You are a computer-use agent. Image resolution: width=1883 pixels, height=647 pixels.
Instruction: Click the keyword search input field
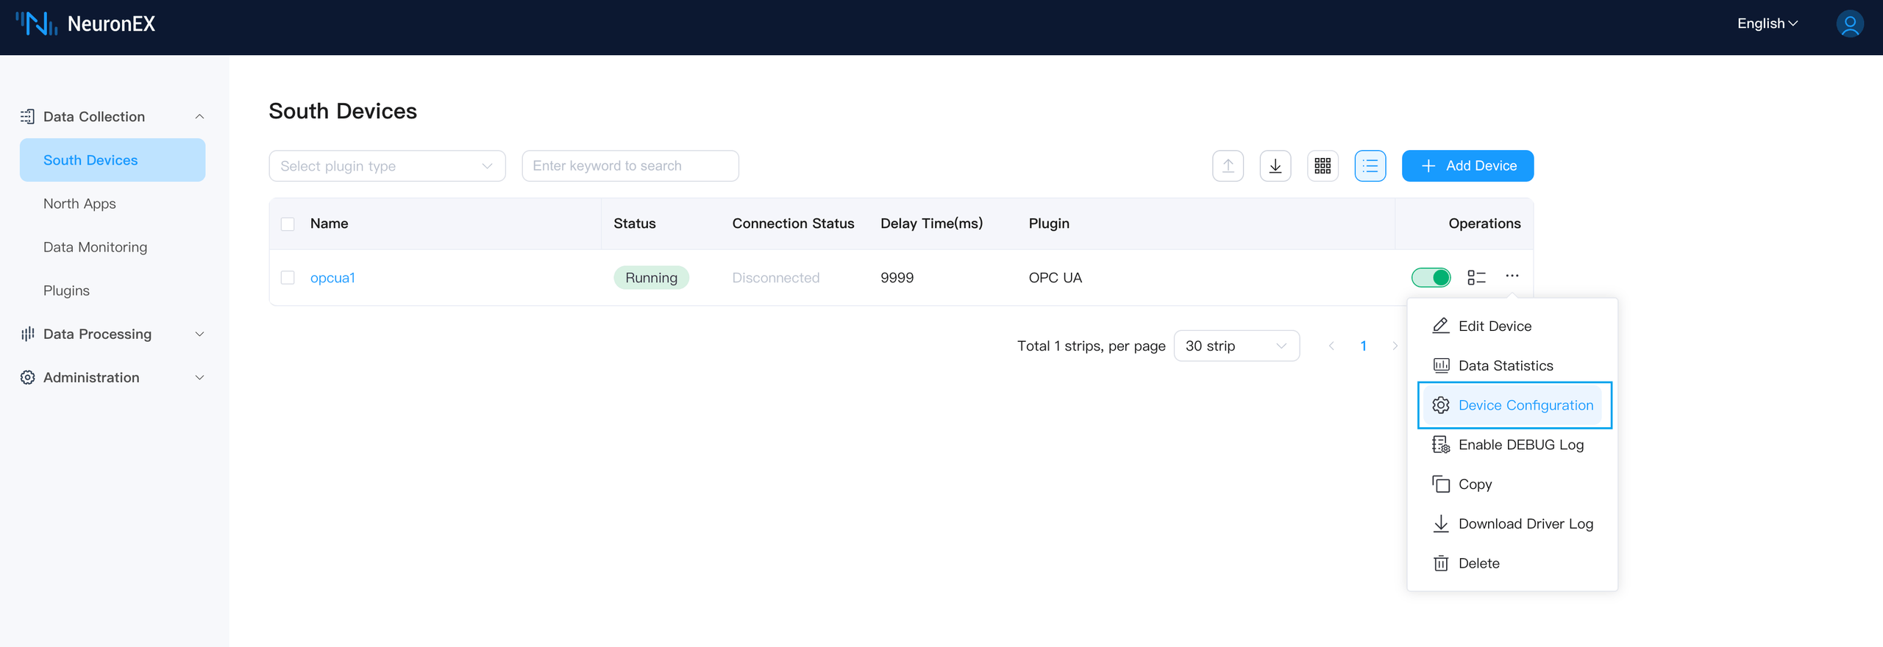(x=630, y=165)
